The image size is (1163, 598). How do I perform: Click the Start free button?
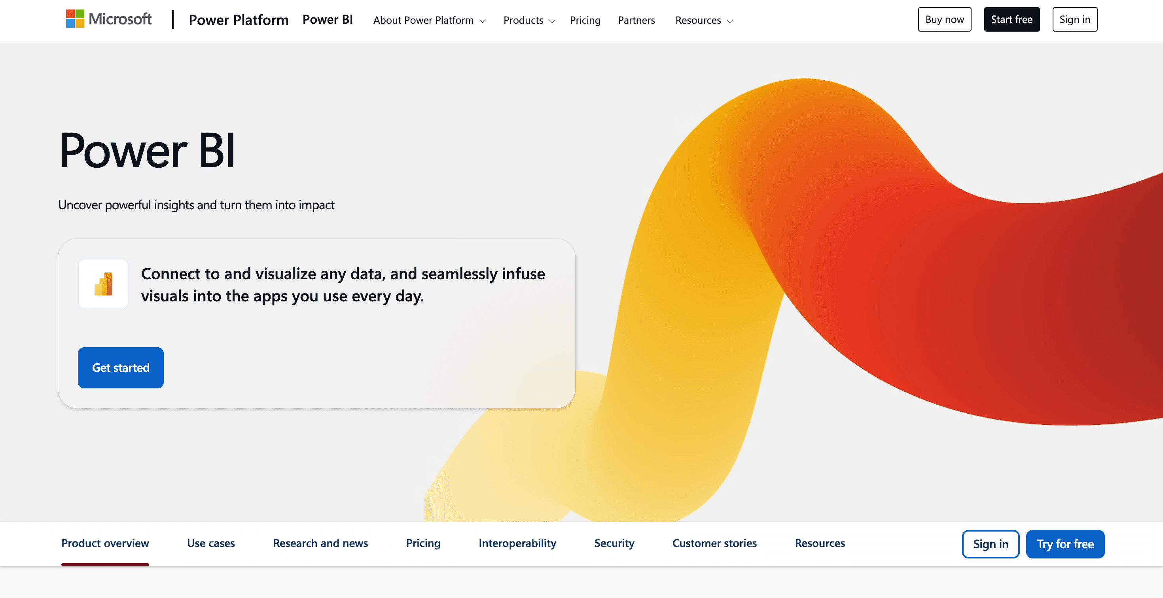pos(1011,19)
